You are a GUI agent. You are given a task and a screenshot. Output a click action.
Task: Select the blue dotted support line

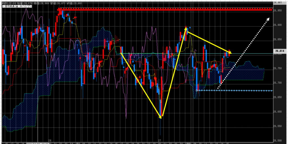click(x=239, y=90)
